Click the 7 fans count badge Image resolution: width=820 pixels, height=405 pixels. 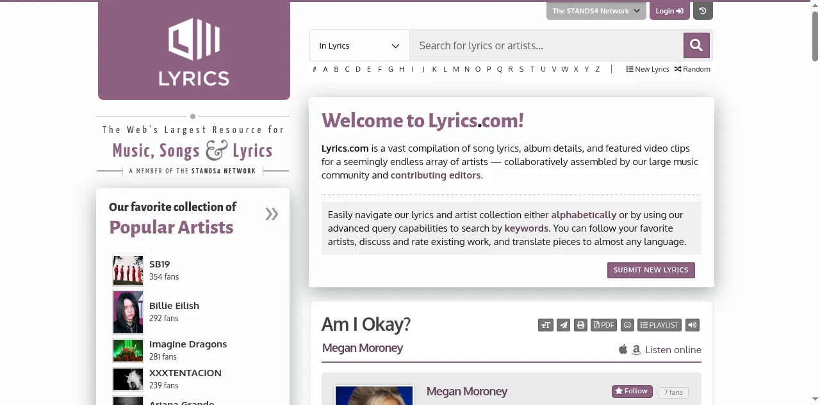coord(673,392)
